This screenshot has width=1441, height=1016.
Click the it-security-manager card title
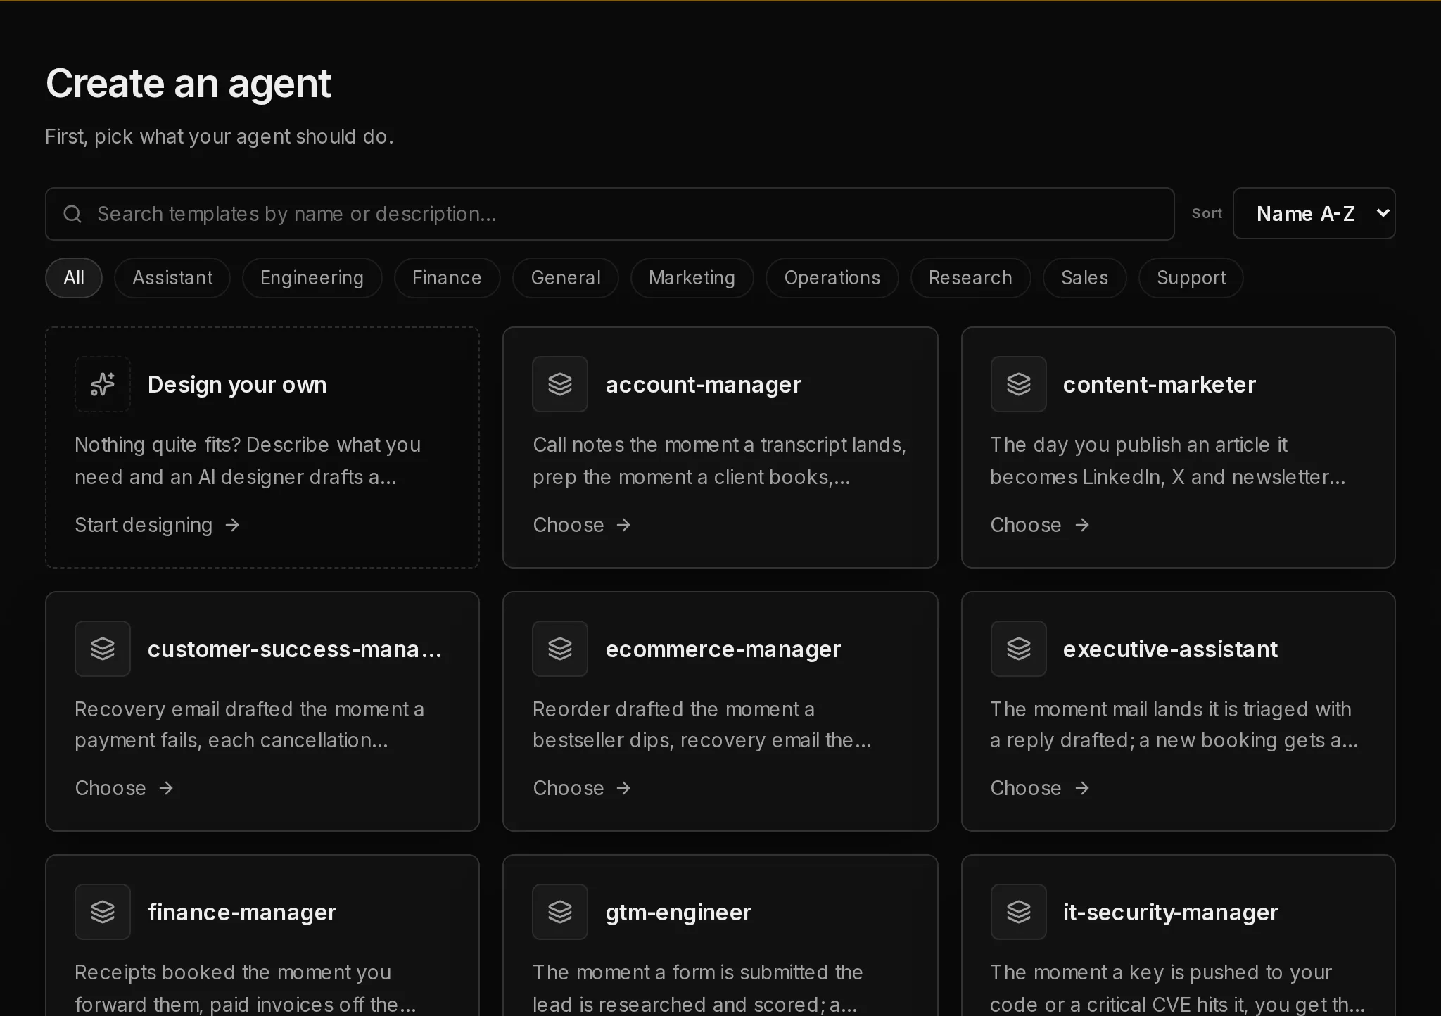(1170, 913)
